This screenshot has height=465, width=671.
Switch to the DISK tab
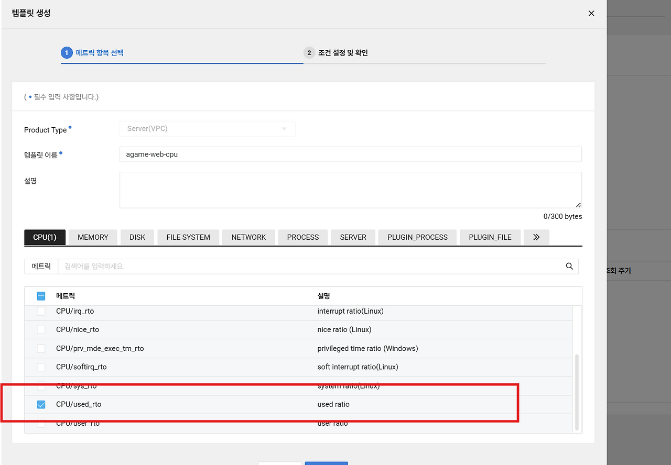point(137,237)
